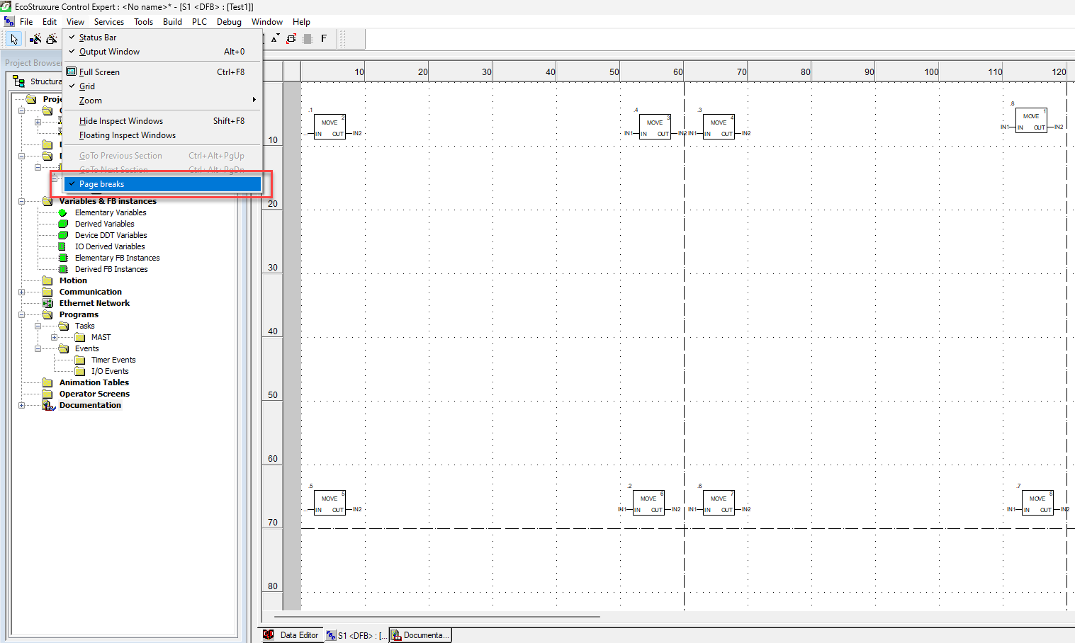The image size is (1075, 643).
Task: Open the Help menu
Action: [x=301, y=22]
